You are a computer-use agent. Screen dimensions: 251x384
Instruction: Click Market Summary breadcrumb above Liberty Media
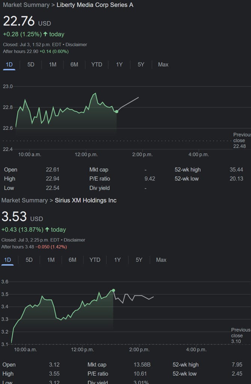click(26, 5)
